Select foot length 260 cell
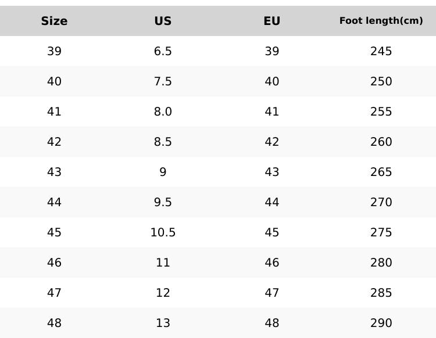The width and height of the screenshot is (436, 338). (x=381, y=142)
